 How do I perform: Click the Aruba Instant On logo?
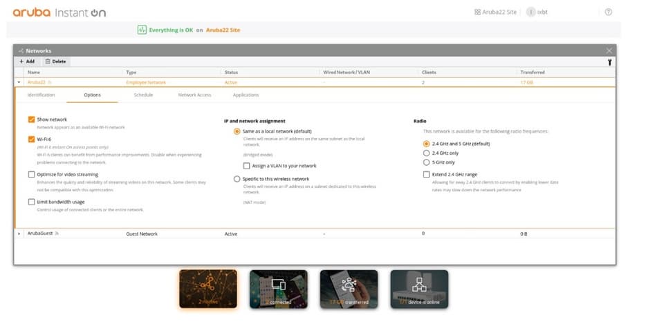[59, 12]
